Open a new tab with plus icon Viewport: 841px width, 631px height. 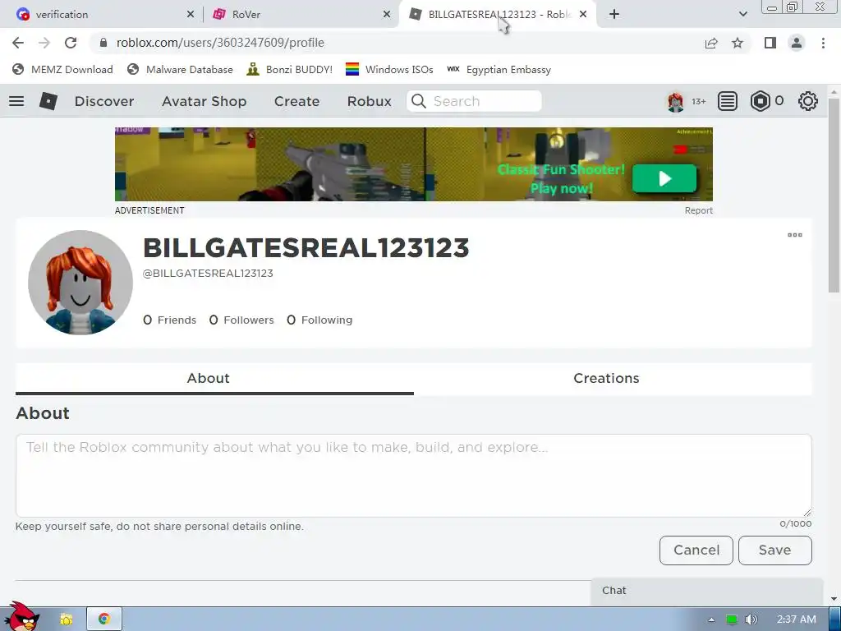(614, 15)
